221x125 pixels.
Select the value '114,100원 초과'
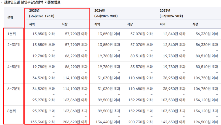pos(75,89)
